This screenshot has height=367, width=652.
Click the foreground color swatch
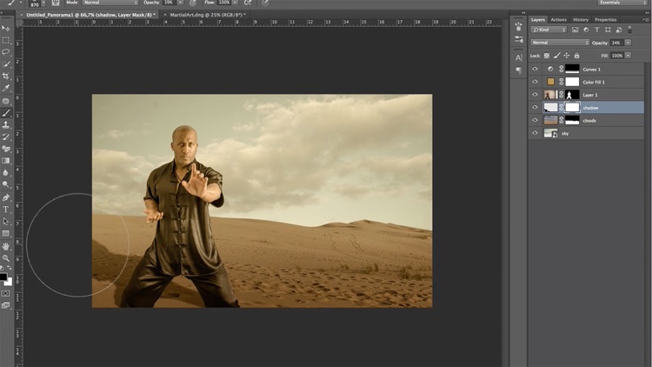coord(3,277)
